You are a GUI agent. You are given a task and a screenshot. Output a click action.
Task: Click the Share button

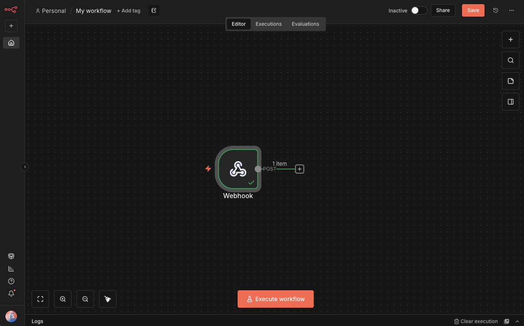443,10
